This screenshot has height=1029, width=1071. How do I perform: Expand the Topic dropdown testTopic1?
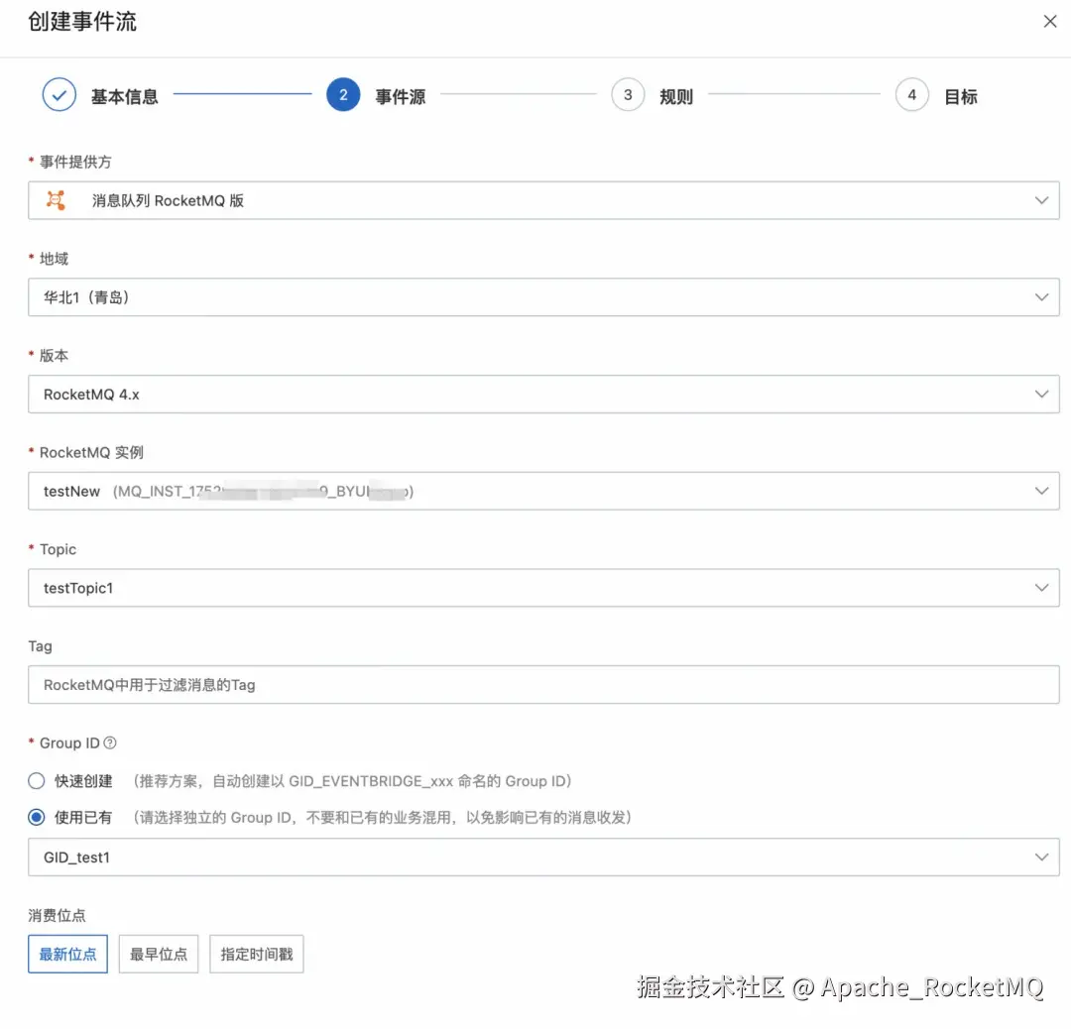click(543, 588)
